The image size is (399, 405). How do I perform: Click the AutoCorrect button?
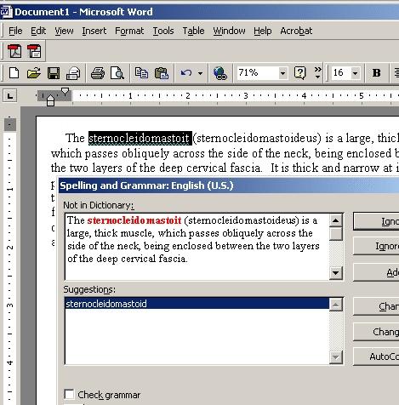[x=376, y=357]
